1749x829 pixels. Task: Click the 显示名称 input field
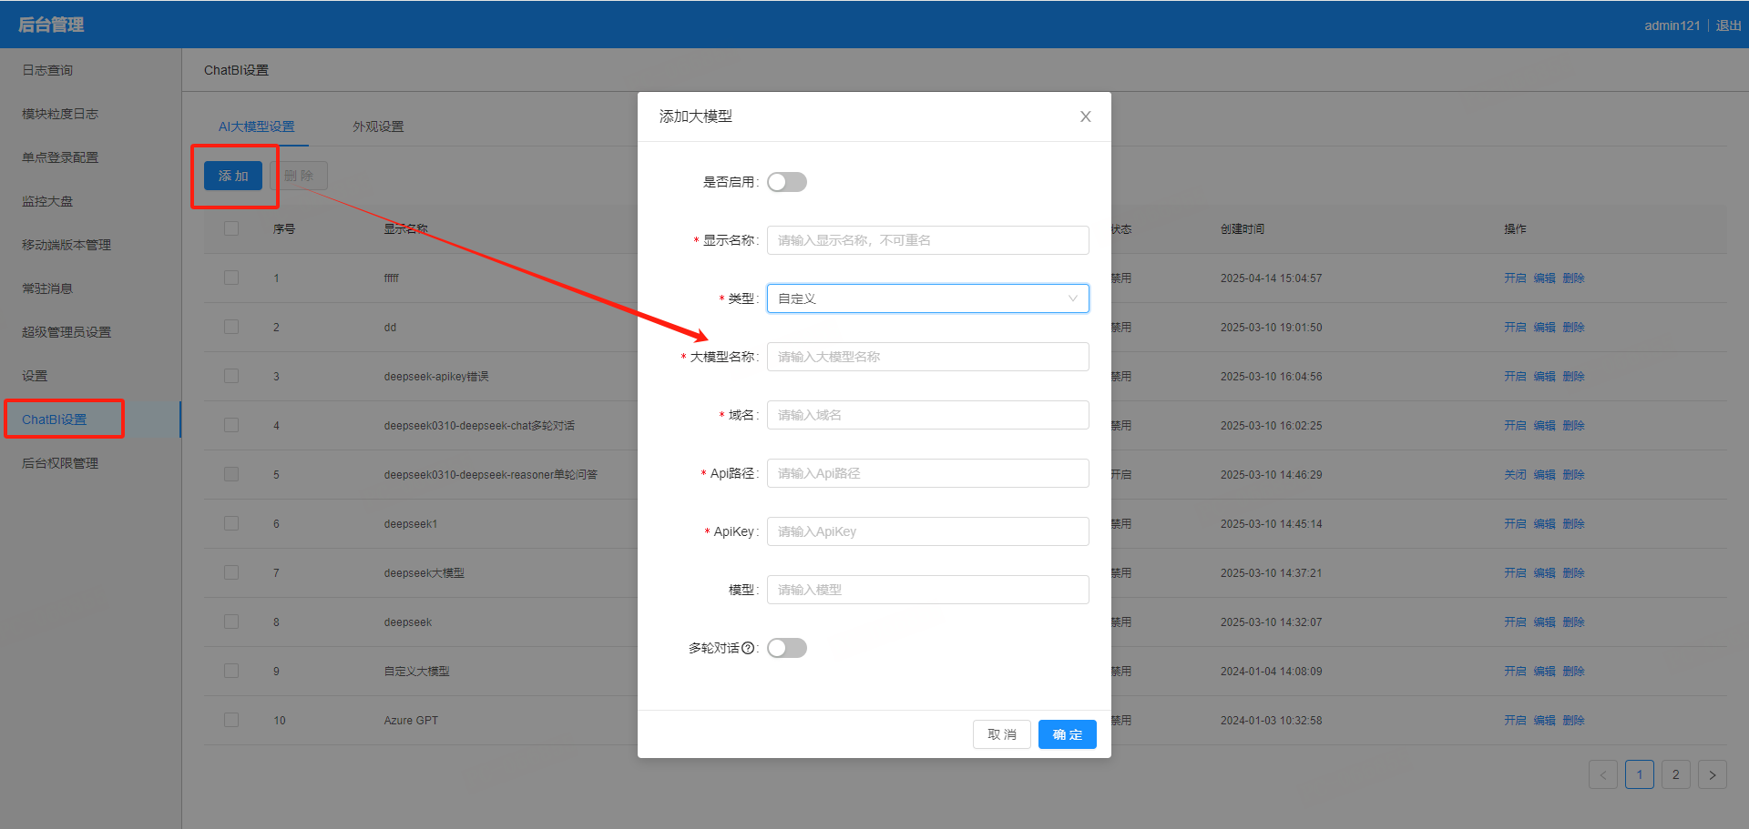(927, 240)
